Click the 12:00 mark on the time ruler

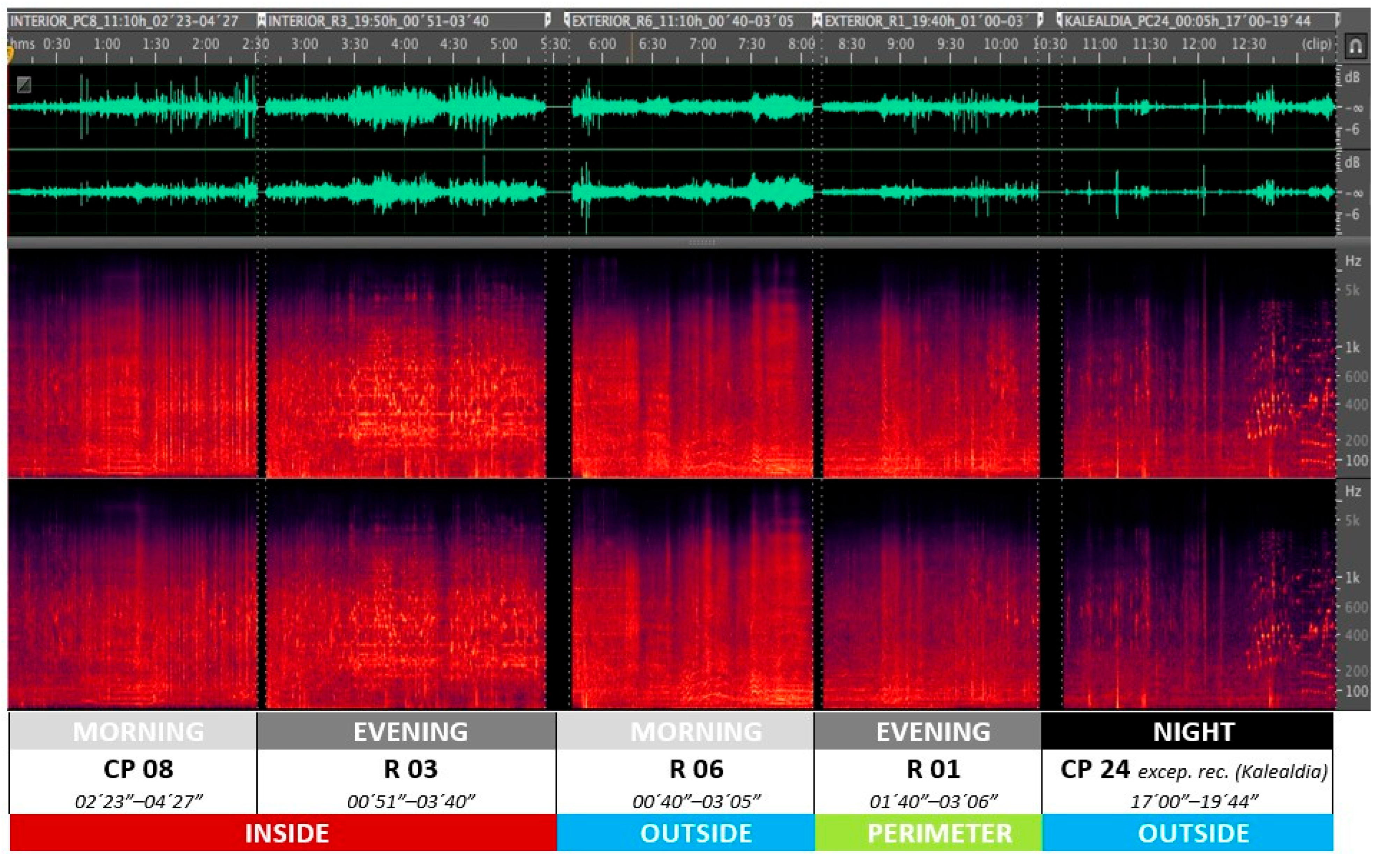coord(1199,44)
